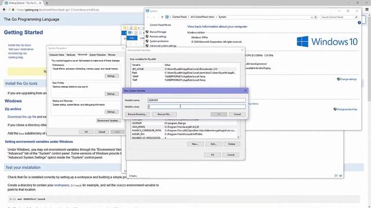Click OK in System Properties
This screenshot has width=371, height=208.
pos(86,132)
